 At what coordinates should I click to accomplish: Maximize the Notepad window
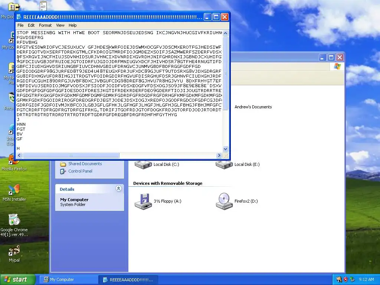[x=216, y=17]
